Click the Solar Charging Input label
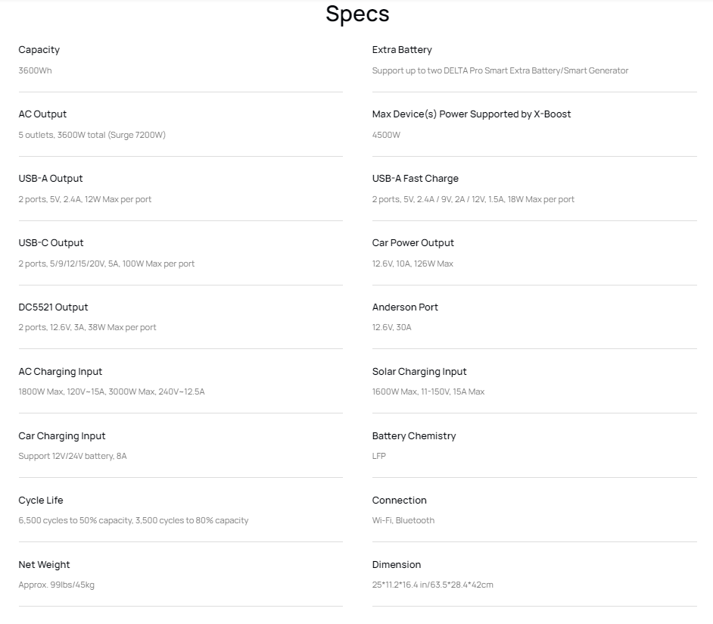The image size is (713, 624). click(x=419, y=372)
